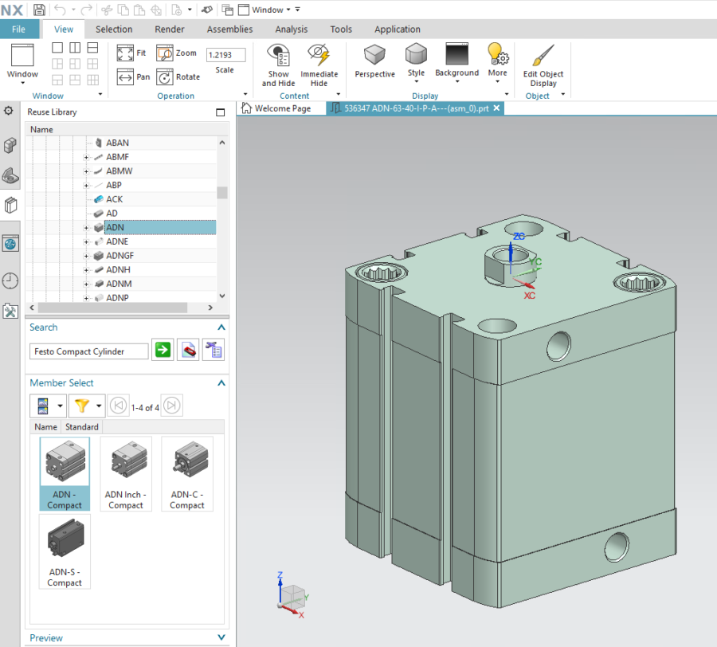
Task: Open the Window dropdown in top toolbar
Action: point(268,10)
